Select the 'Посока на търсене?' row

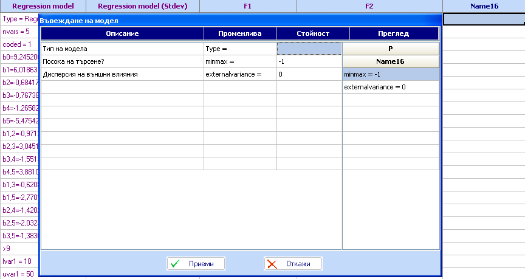point(122,61)
